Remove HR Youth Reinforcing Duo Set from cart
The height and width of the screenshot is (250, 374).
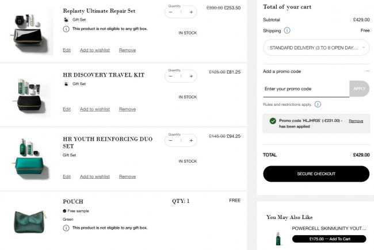(127, 176)
